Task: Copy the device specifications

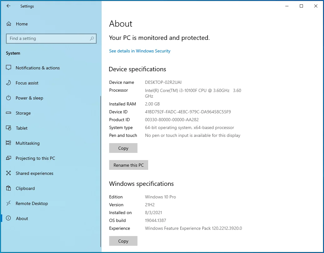Action: [x=123, y=148]
